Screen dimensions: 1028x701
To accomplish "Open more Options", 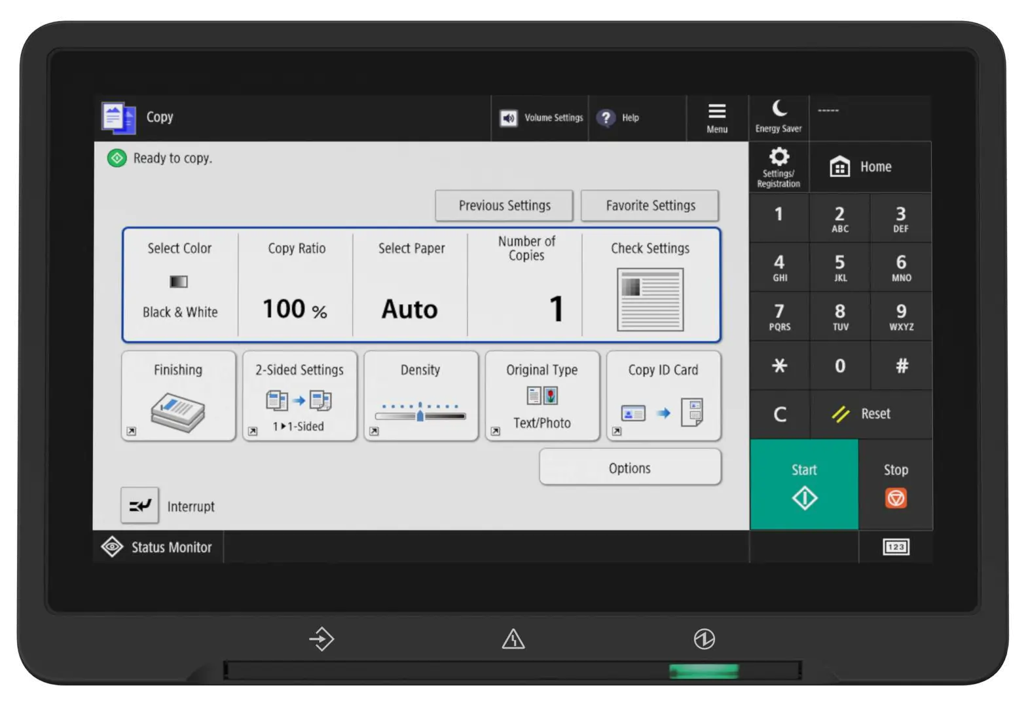I will (x=630, y=468).
